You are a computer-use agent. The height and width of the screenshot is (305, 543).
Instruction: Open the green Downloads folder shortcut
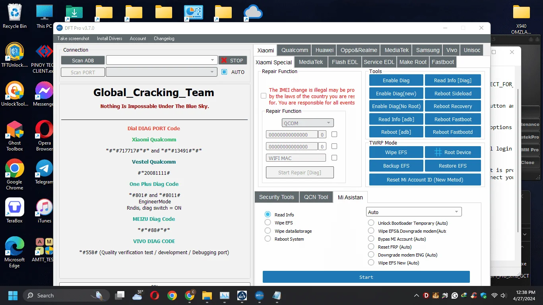74,13
